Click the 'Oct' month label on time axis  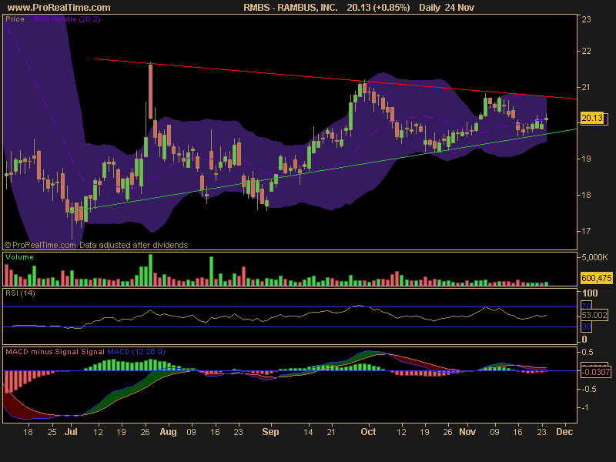pyautogui.click(x=368, y=432)
